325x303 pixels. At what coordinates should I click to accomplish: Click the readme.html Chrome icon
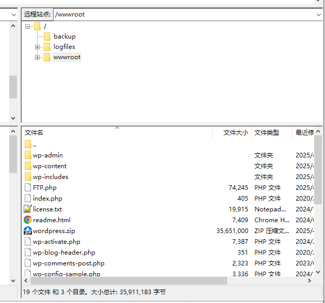pyautogui.click(x=28, y=220)
